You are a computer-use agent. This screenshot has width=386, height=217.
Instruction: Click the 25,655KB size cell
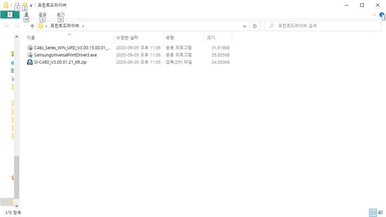220,55
